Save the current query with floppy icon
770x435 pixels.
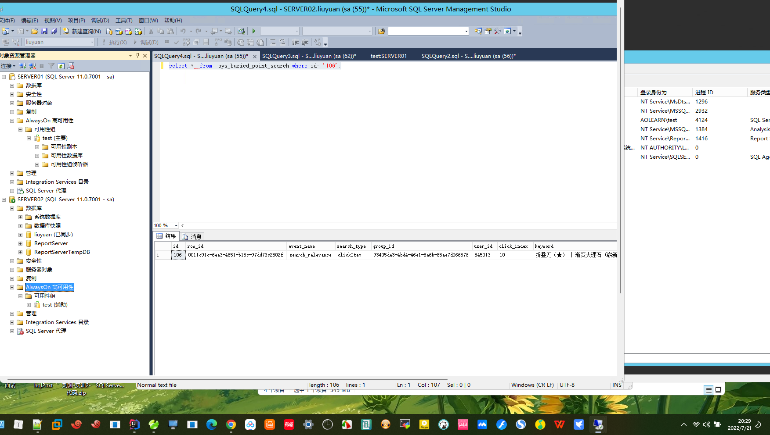(44, 31)
